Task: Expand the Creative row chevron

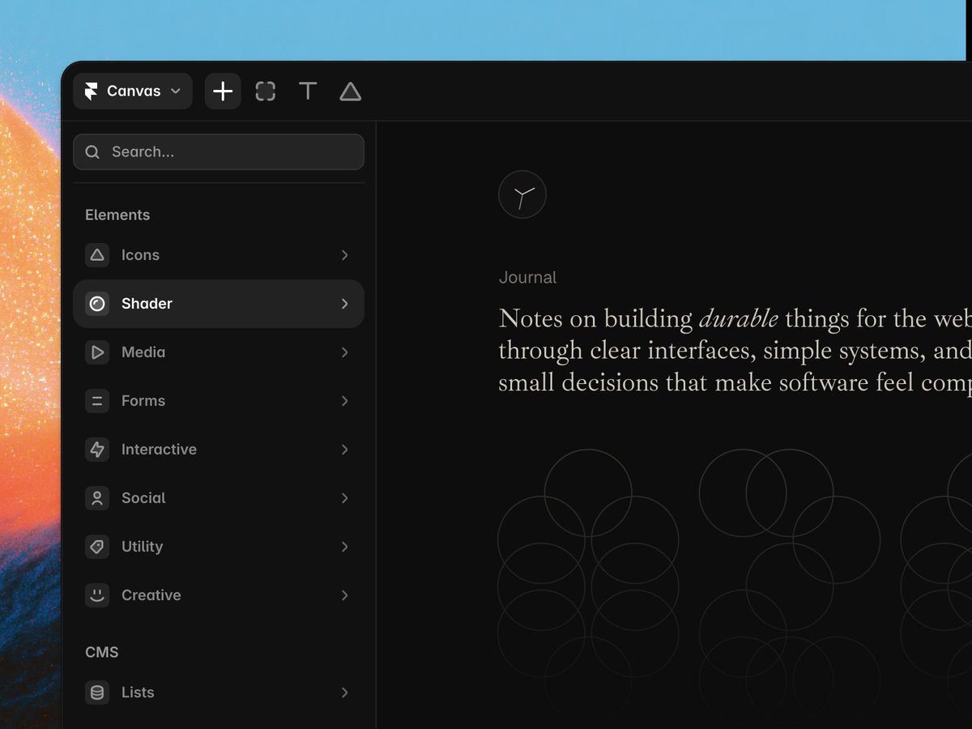Action: 345,595
